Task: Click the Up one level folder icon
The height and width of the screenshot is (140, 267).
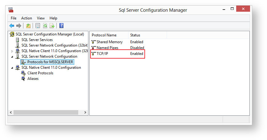Action: 28,26
